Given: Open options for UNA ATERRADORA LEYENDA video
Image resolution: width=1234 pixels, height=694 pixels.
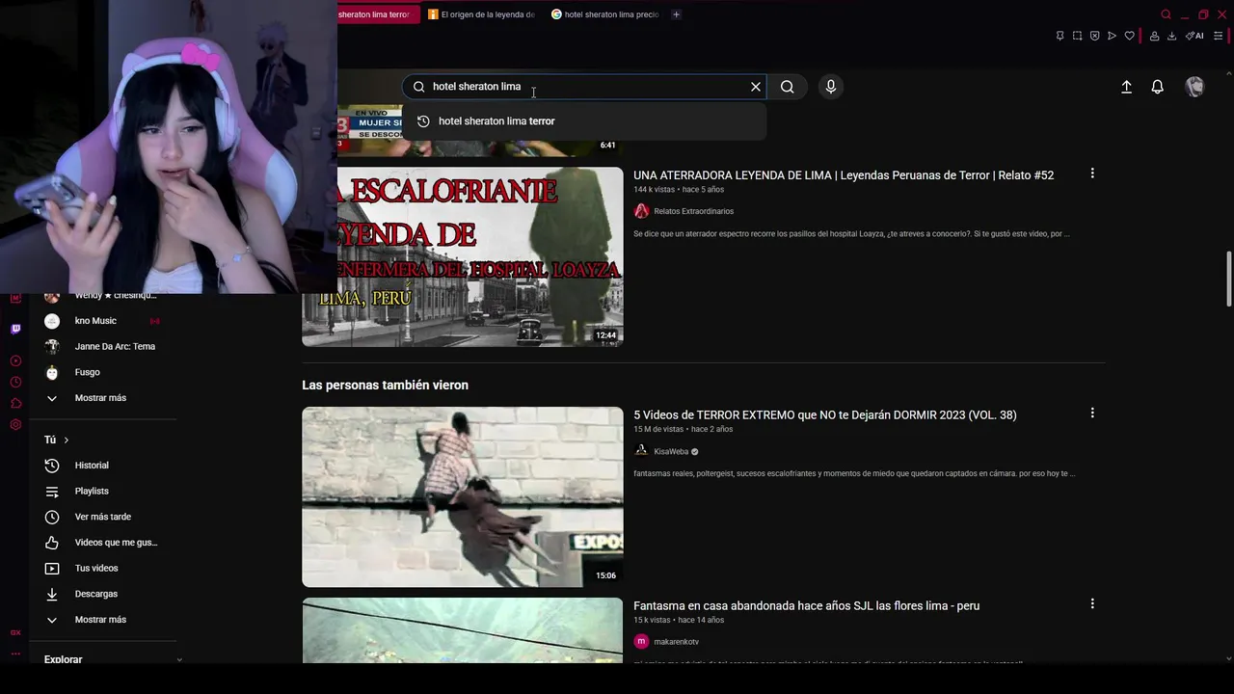Looking at the screenshot, I should [x=1092, y=173].
